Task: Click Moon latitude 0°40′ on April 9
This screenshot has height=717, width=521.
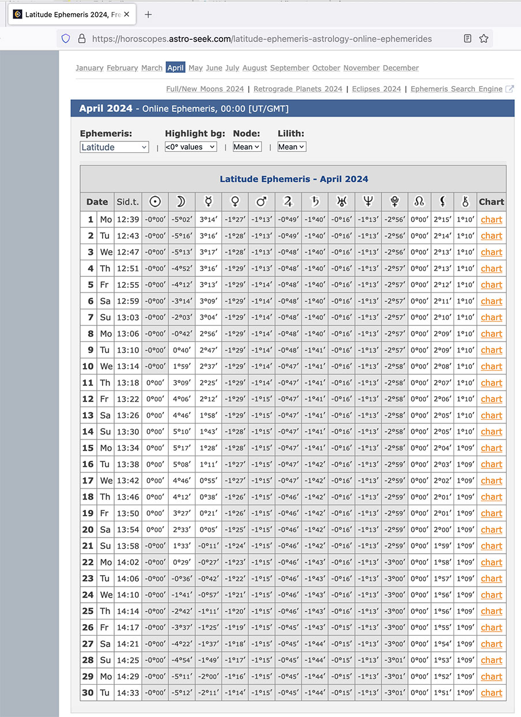Action: (x=182, y=350)
